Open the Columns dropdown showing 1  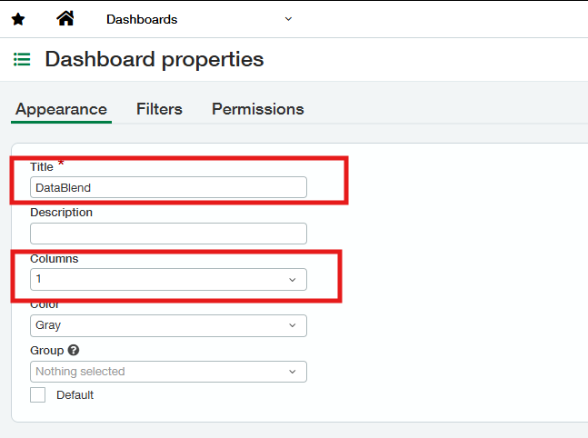tap(168, 279)
